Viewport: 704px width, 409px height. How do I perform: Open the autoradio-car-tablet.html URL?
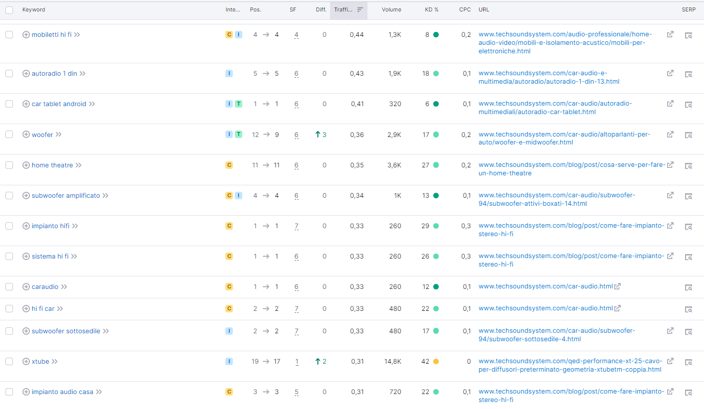tap(555, 108)
